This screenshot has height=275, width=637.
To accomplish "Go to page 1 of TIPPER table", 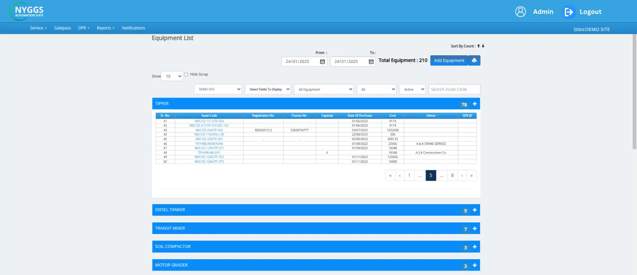I will (x=409, y=176).
